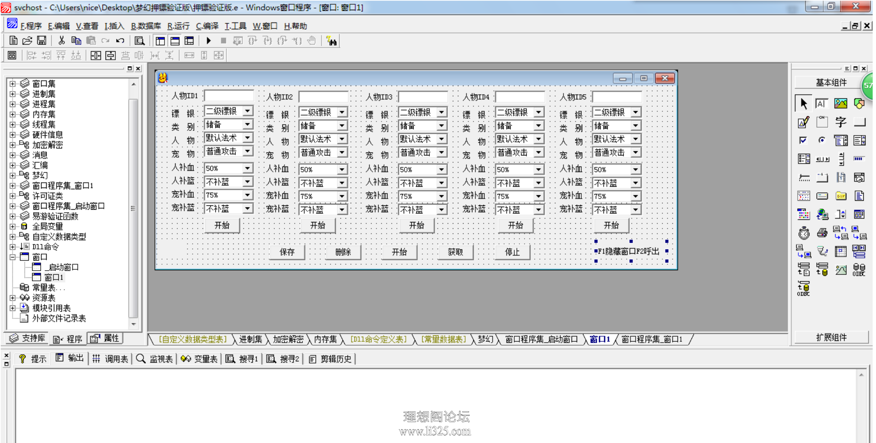Expand the 内存集 tree node
This screenshot has height=443, width=876.
12,114
